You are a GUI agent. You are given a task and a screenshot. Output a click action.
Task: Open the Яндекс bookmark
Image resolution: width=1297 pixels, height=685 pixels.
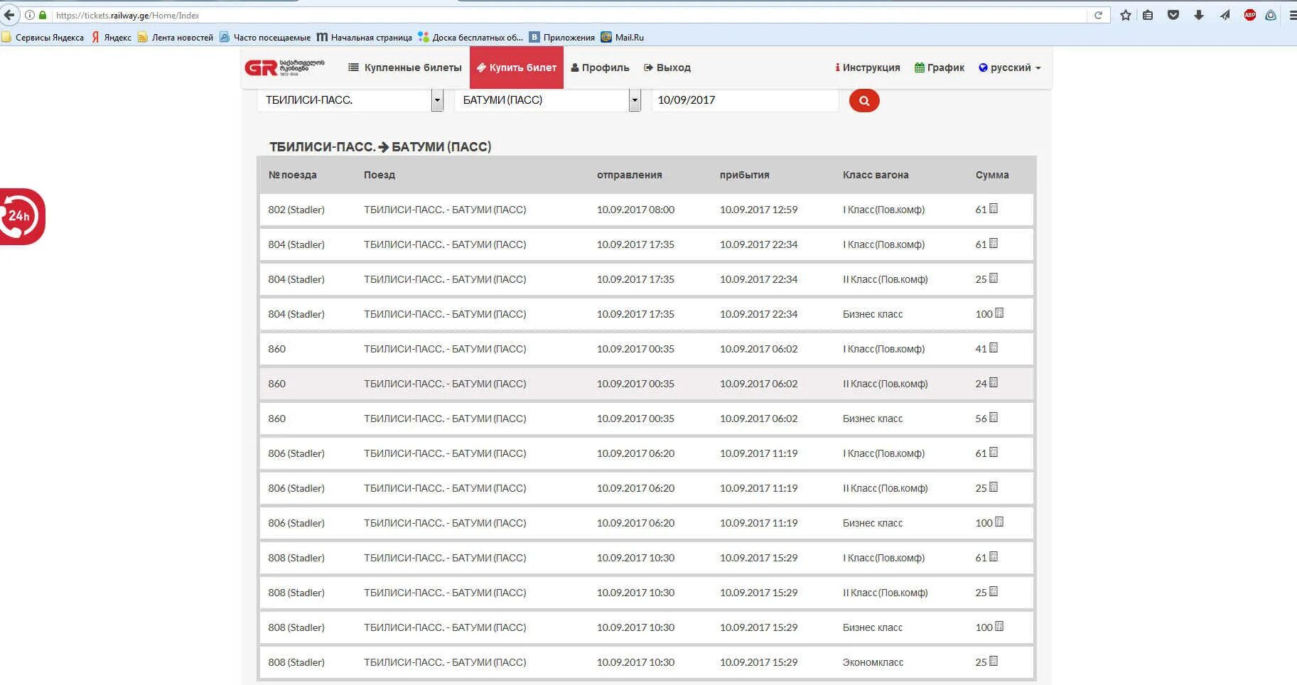112,37
